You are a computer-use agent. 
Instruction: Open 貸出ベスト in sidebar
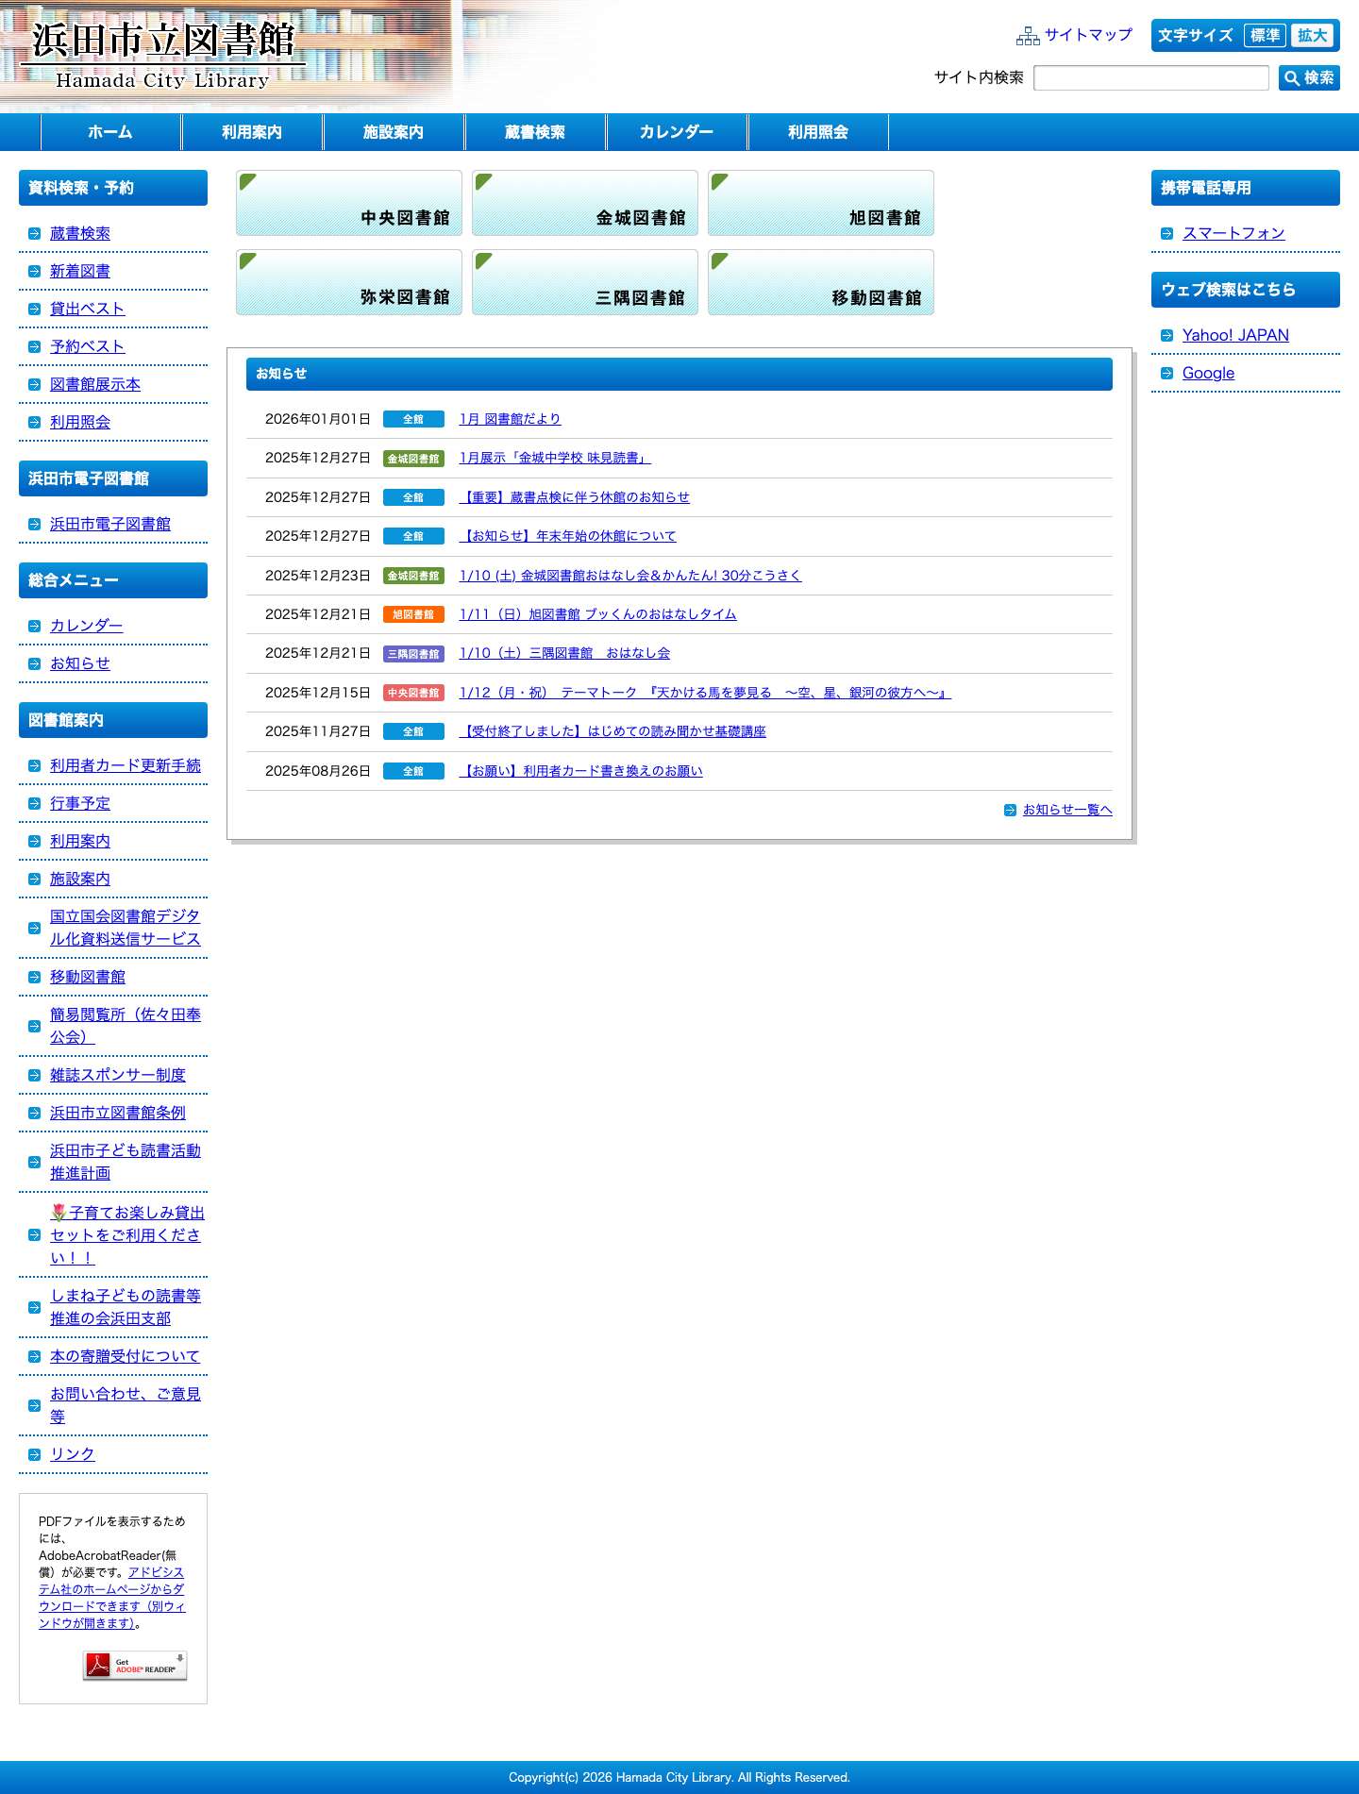click(x=87, y=309)
